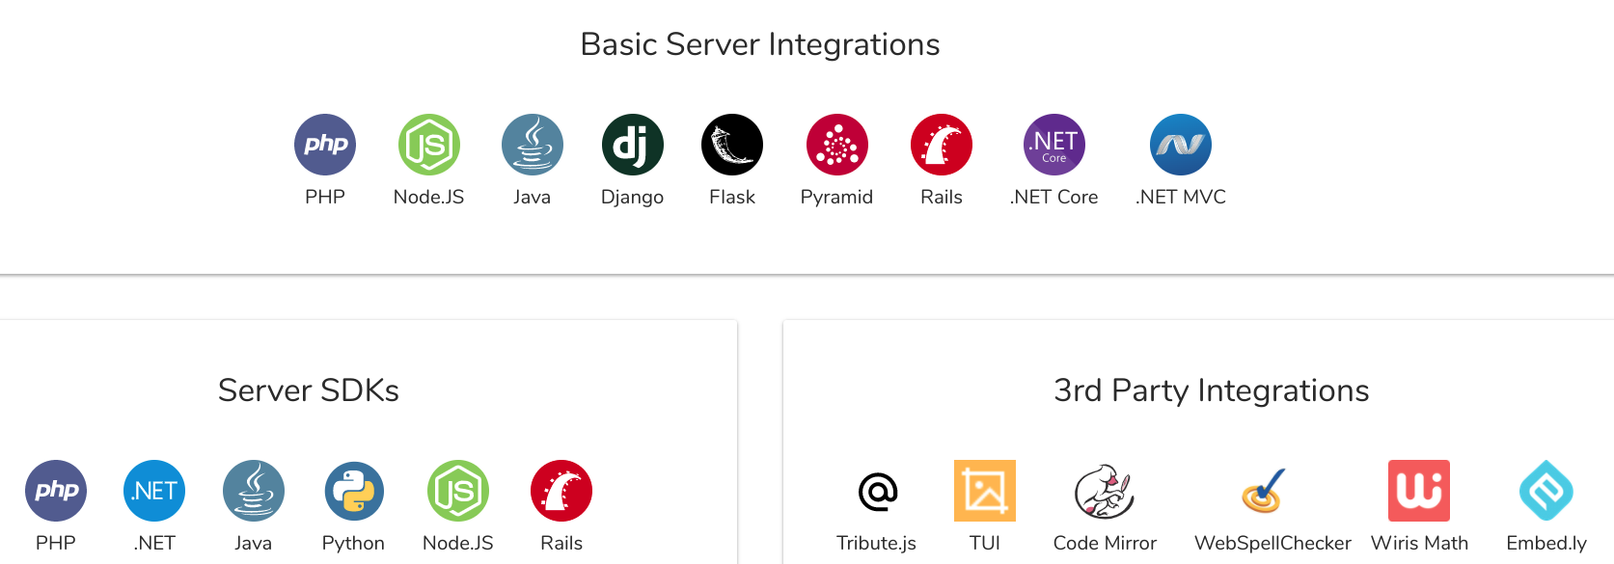Click the Django logo icon
The image size is (1614, 564).
[x=633, y=145]
